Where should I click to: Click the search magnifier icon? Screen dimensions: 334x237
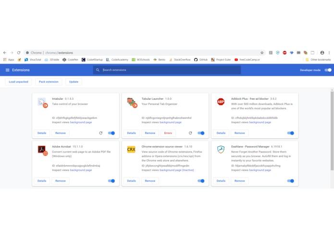[x=98, y=70]
